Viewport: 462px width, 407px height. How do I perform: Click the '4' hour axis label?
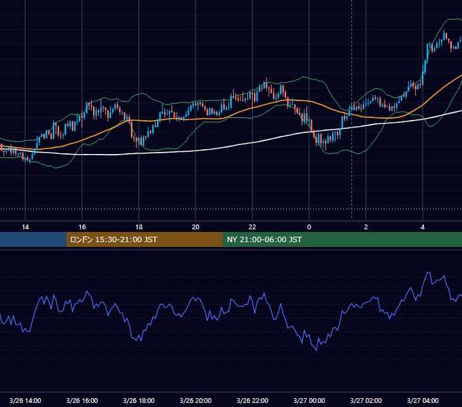pos(423,227)
